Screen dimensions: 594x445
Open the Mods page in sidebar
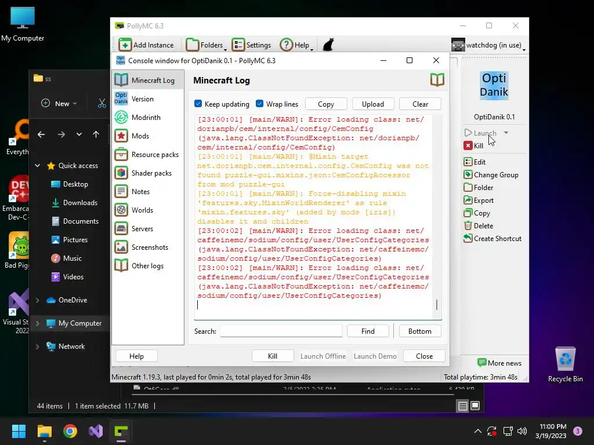pyautogui.click(x=148, y=136)
